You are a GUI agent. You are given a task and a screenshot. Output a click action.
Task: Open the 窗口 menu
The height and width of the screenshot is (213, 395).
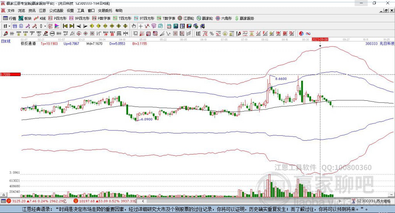point(91,10)
